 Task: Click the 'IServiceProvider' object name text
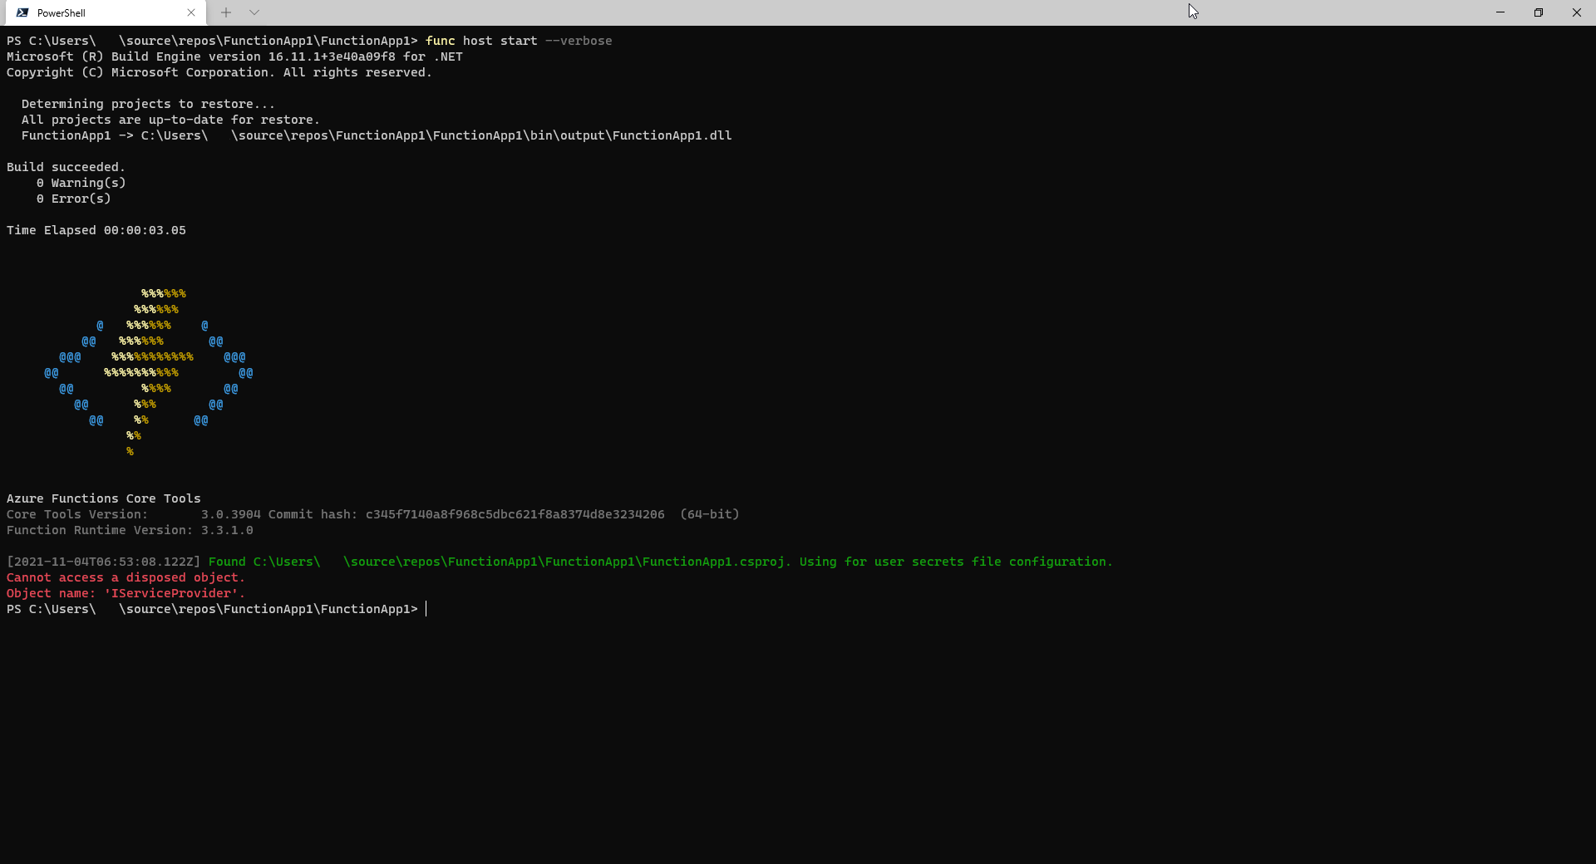[x=170, y=593]
